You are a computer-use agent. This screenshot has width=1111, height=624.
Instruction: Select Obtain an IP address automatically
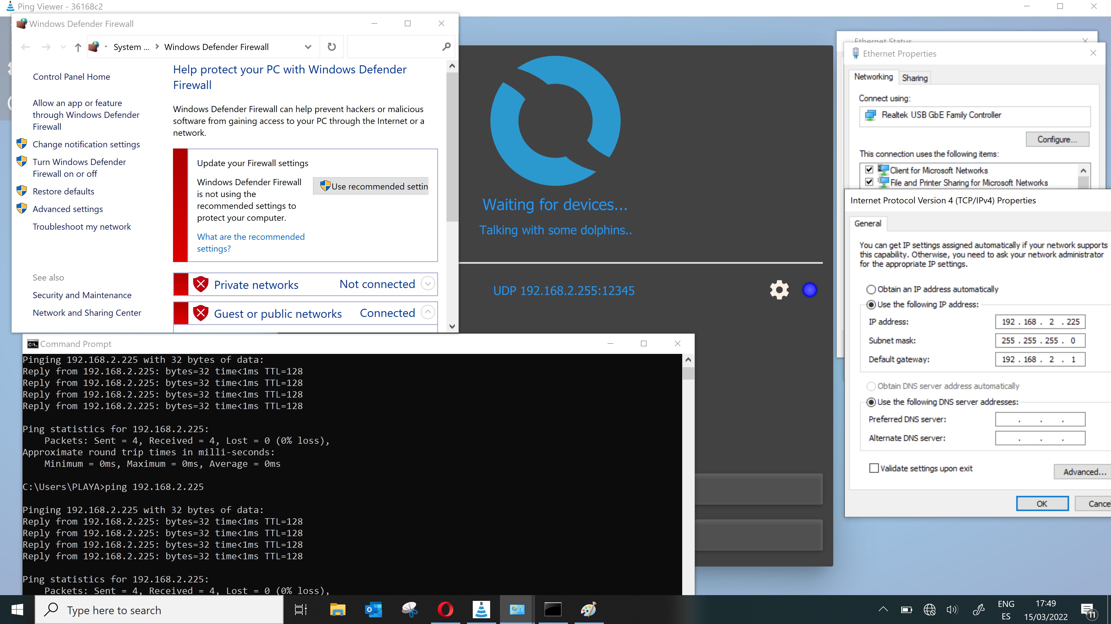(871, 289)
